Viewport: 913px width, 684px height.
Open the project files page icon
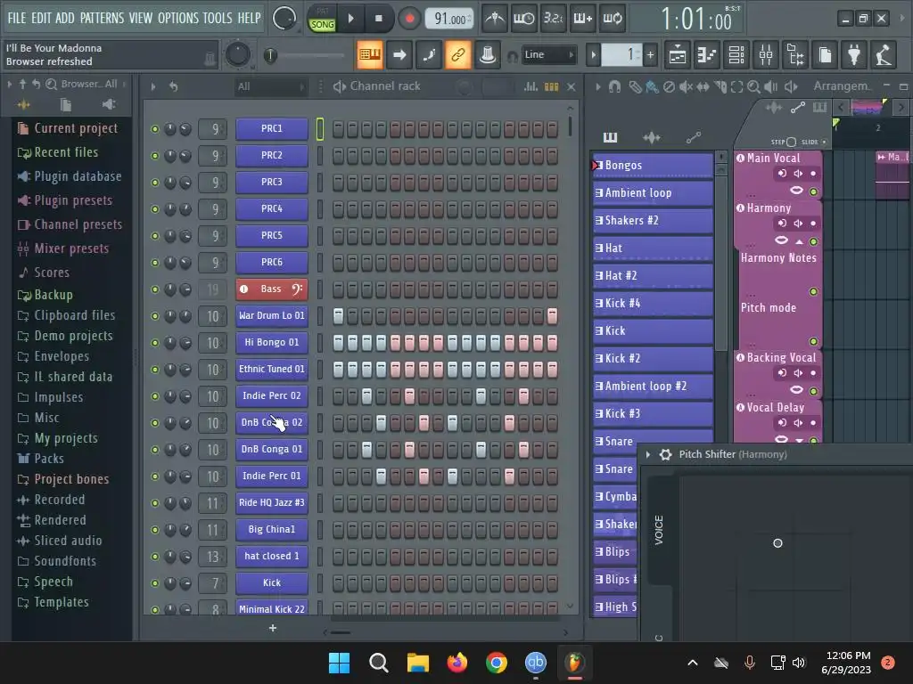tap(825, 55)
